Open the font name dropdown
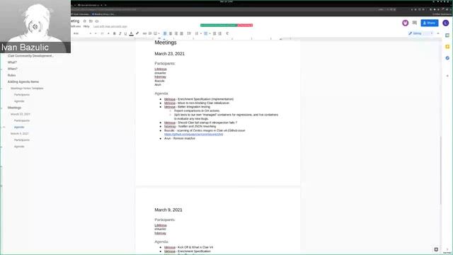The image size is (453, 255). [82, 33]
